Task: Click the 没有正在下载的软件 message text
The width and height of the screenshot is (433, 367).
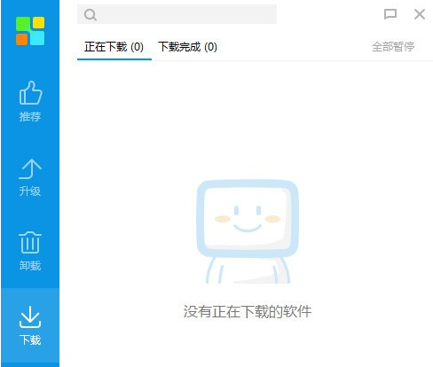Action: click(x=248, y=311)
